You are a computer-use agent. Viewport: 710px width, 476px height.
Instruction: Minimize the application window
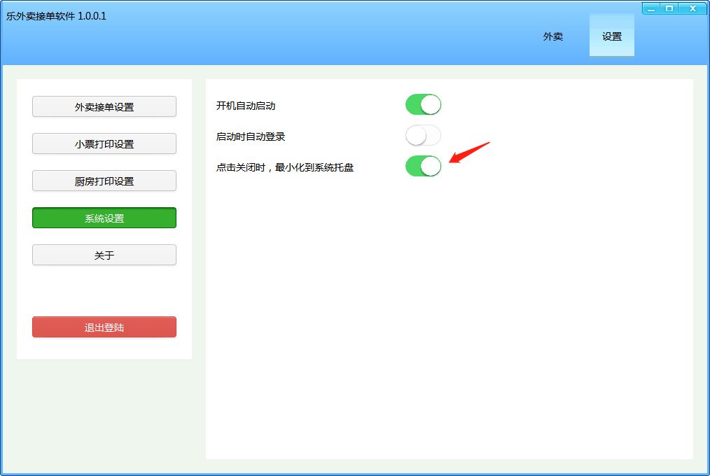tap(652, 8)
